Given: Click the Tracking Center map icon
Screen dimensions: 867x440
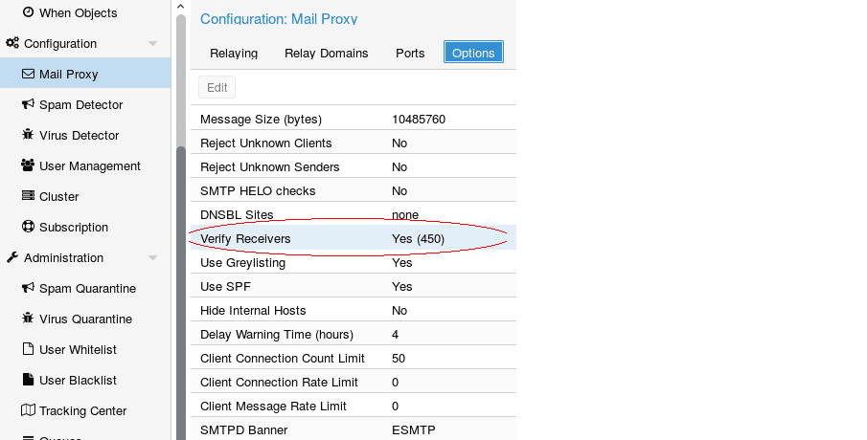Looking at the screenshot, I should point(28,410).
